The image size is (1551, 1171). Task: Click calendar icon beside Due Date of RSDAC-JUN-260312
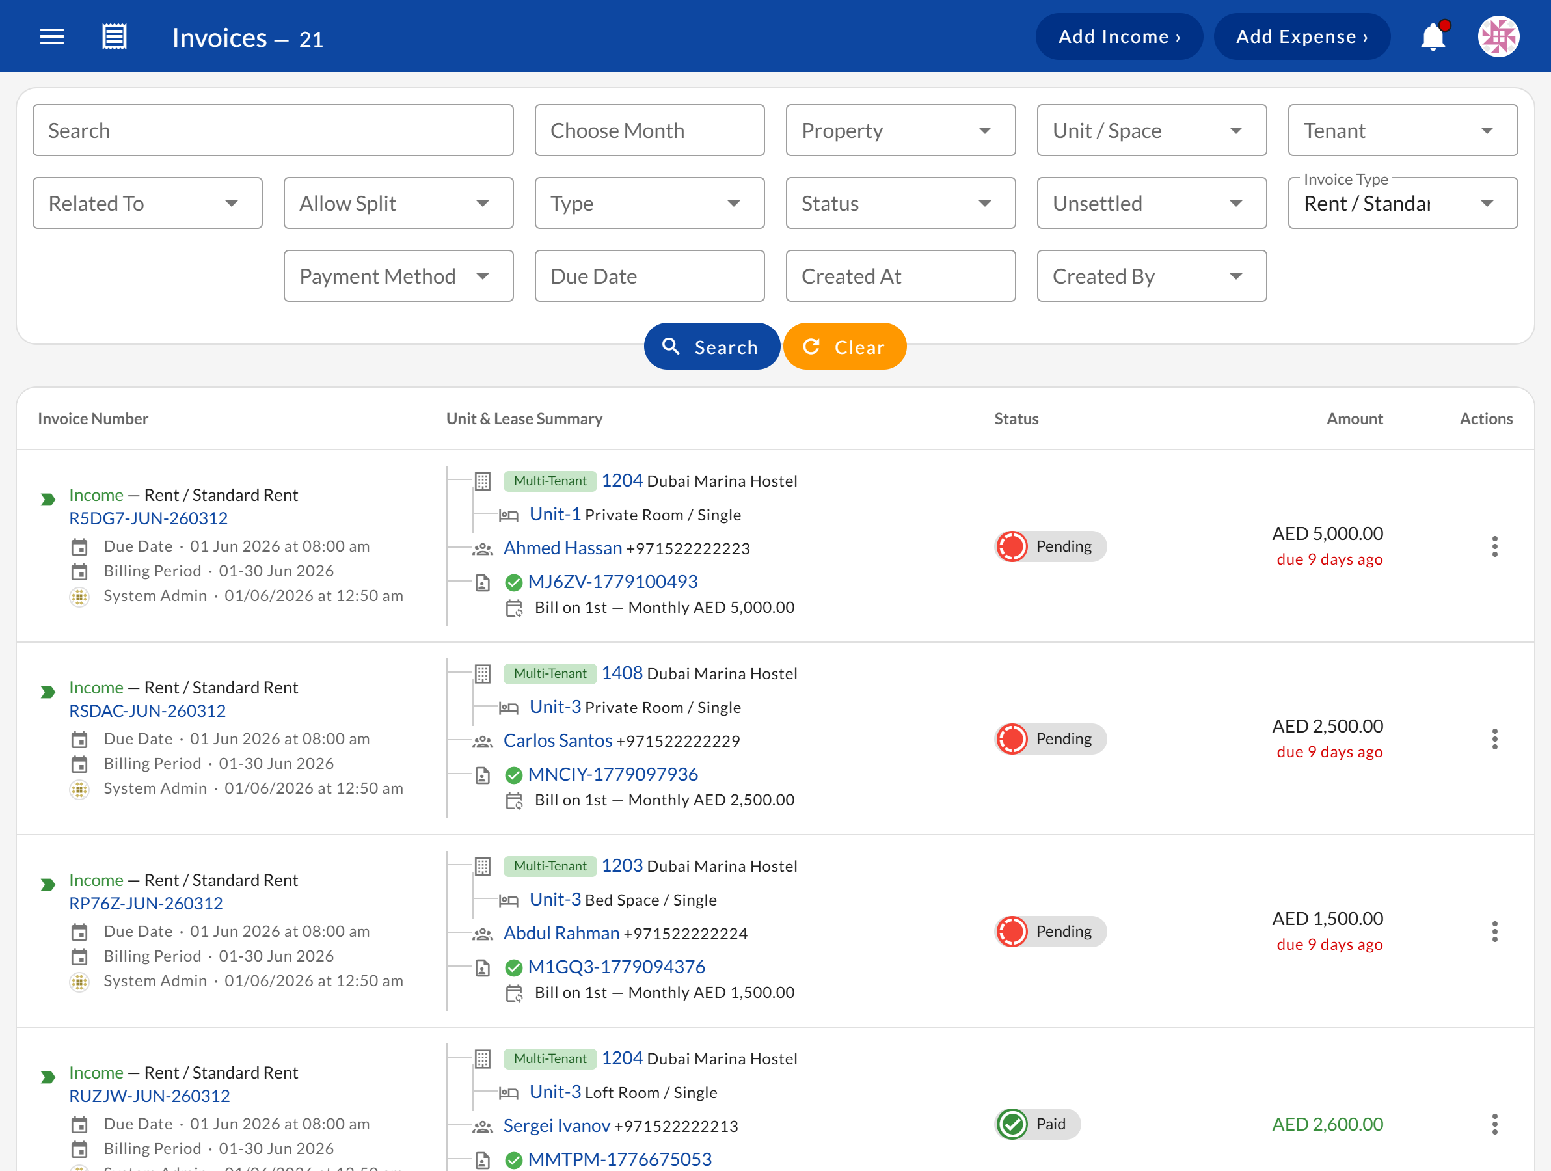pos(79,740)
